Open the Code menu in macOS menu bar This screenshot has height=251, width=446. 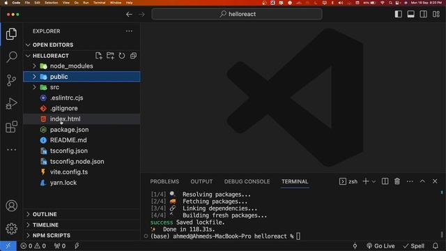(16, 3)
